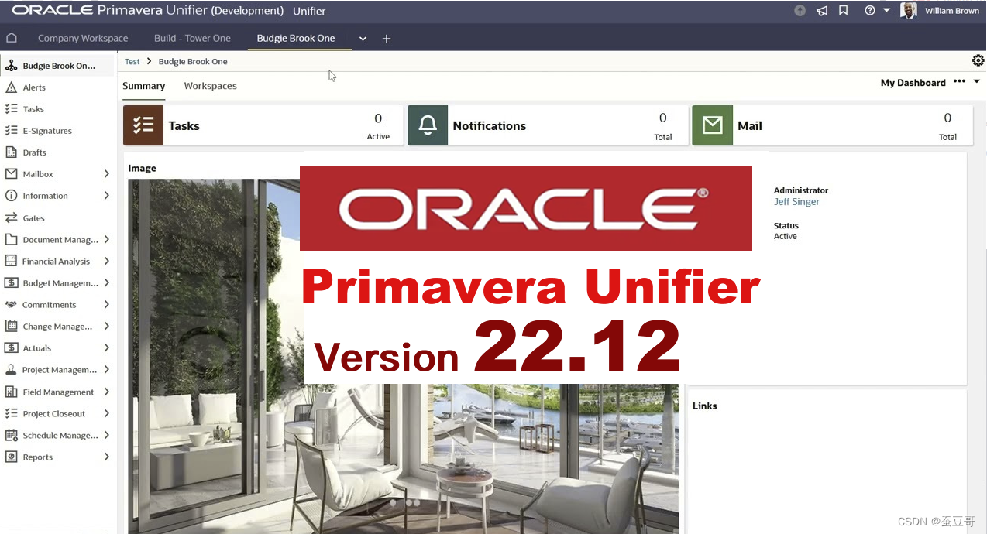The image size is (987, 534).
Task: Open the Budgie Brook One tab dropdown arrow
Action: (x=362, y=37)
